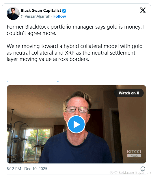The width and height of the screenshot is (153, 177).
Task: Click the info icon beside the timestamp
Action: point(143,169)
